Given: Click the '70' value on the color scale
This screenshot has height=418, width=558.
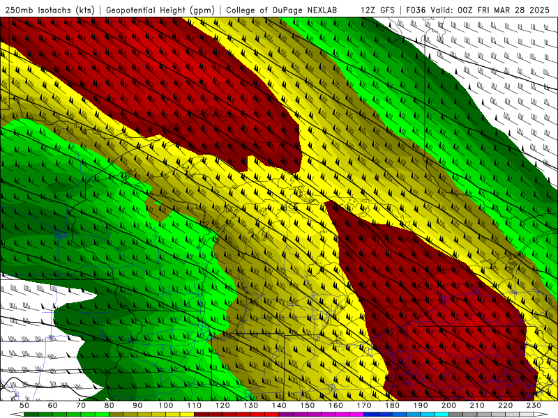Looking at the screenshot, I should tap(81, 405).
